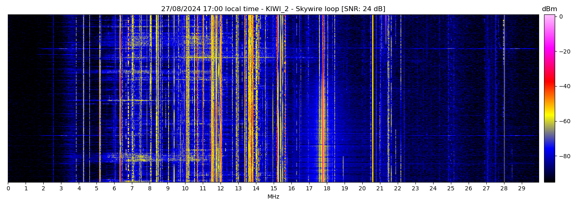Select the 15 MHz x-axis tick label
The width and height of the screenshot is (577, 206).
tap(274, 189)
